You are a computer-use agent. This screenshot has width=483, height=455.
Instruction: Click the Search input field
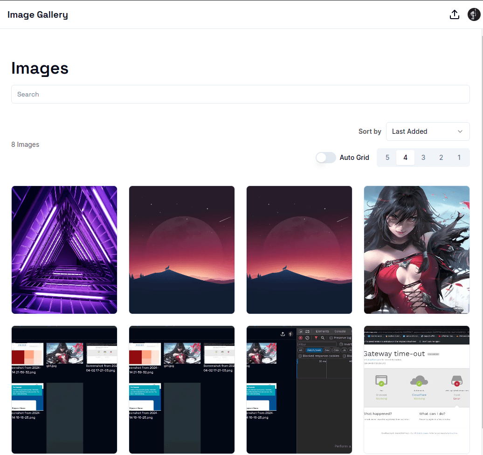(x=240, y=94)
